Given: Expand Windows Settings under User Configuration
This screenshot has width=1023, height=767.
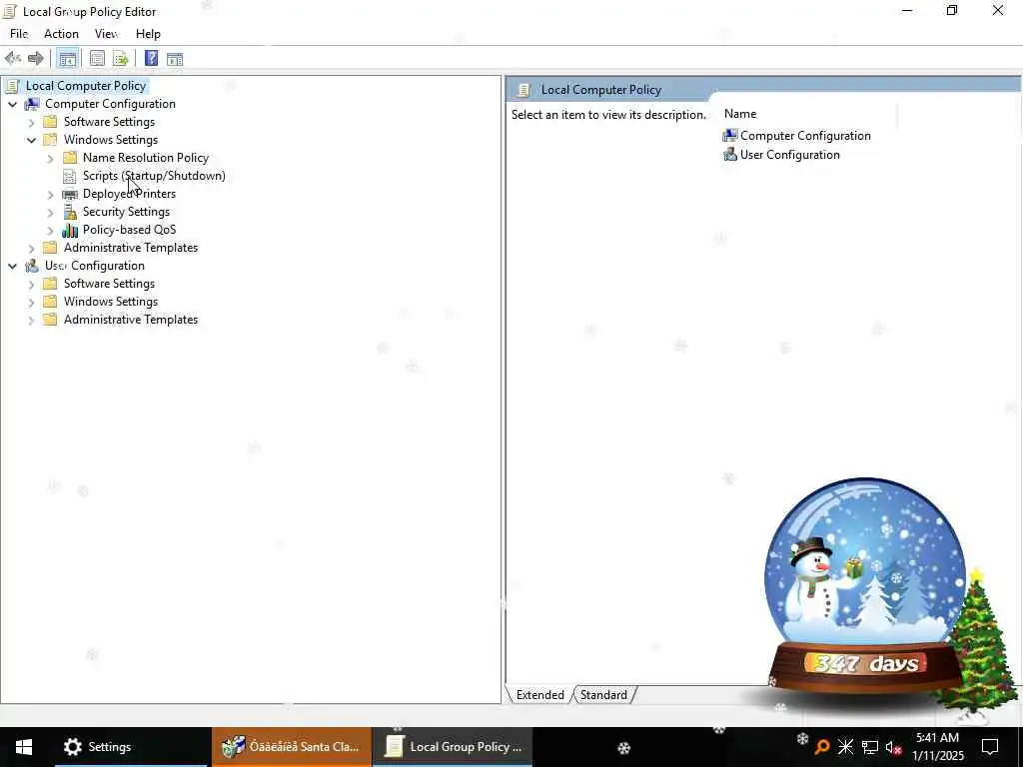Looking at the screenshot, I should pos(31,302).
